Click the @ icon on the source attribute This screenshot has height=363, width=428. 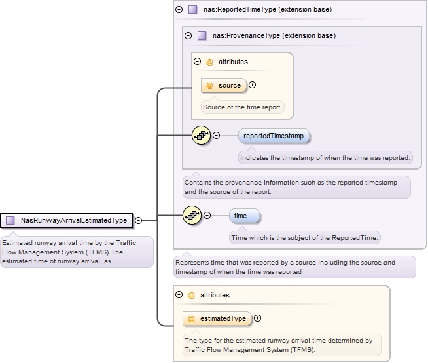(x=210, y=85)
